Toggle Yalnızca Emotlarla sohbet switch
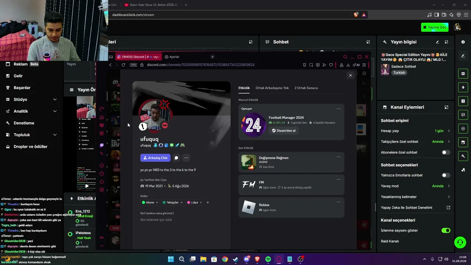Image resolution: width=471 pixels, height=265 pixels. 446,175
